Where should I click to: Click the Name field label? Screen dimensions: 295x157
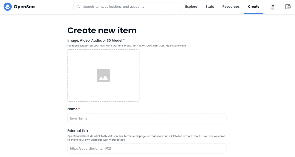(x=72, y=109)
